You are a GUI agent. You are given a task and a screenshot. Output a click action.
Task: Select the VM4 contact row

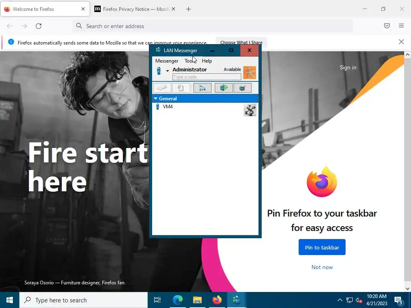[205, 110]
